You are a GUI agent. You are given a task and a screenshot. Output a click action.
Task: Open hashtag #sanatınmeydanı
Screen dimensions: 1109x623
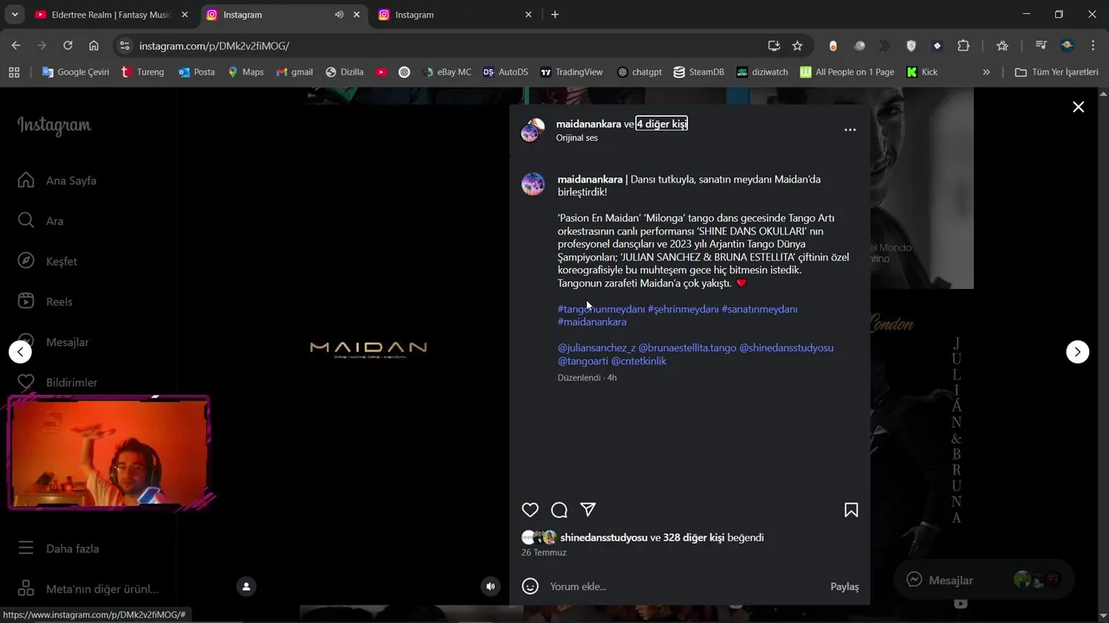(760, 309)
